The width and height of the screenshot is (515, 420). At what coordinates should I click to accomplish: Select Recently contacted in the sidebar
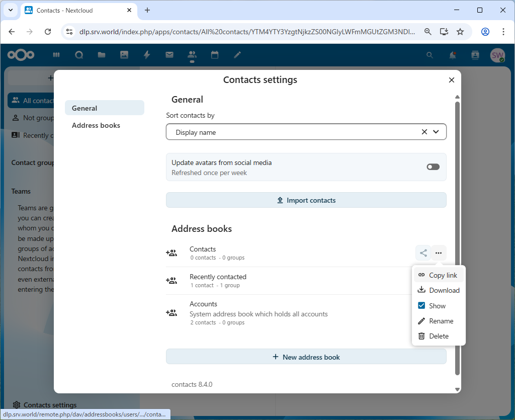[31, 135]
